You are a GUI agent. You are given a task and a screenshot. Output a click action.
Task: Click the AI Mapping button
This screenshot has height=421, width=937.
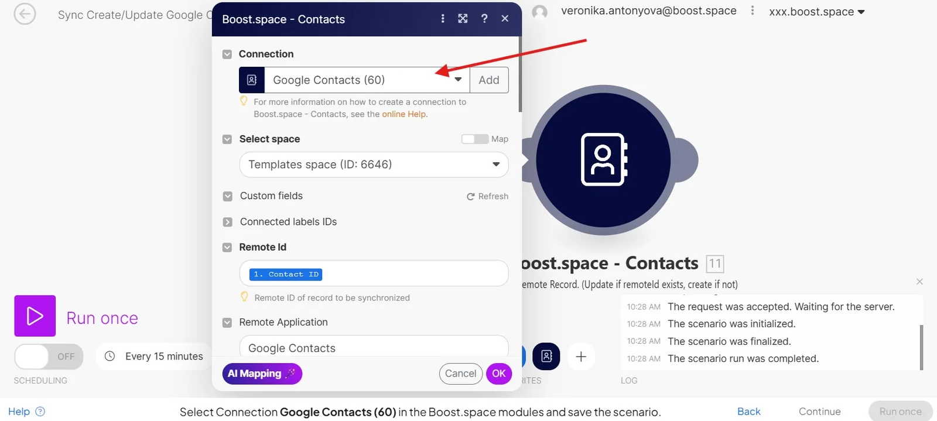tap(262, 374)
